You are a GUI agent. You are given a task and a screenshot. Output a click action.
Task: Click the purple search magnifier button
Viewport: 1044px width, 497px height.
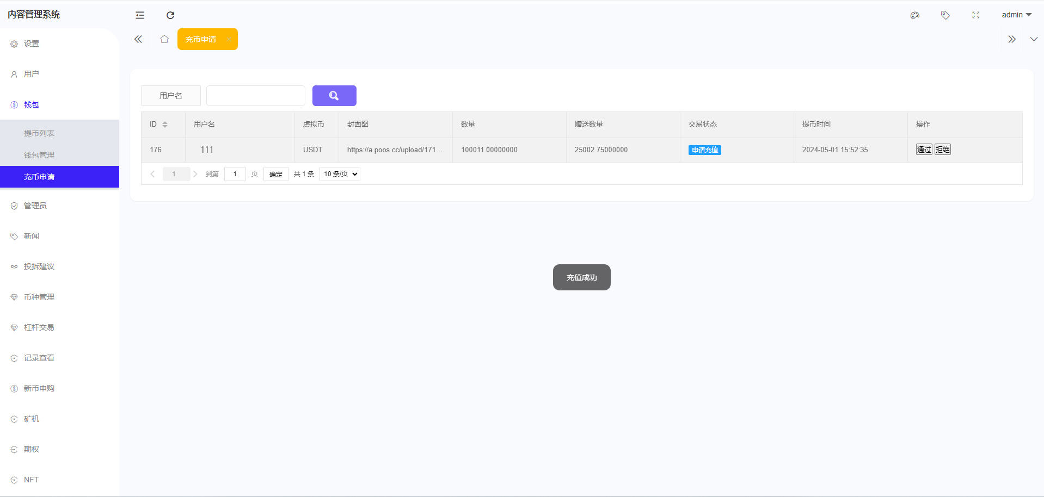[334, 96]
